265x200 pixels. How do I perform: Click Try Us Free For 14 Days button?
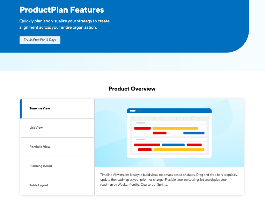coord(40,40)
